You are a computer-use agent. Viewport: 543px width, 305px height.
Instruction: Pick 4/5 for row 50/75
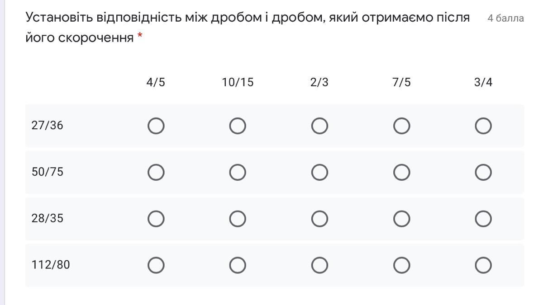pos(156,172)
